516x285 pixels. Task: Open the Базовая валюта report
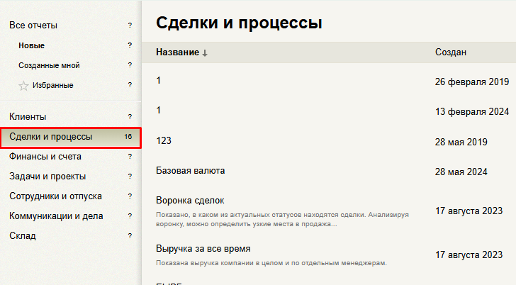pos(191,171)
